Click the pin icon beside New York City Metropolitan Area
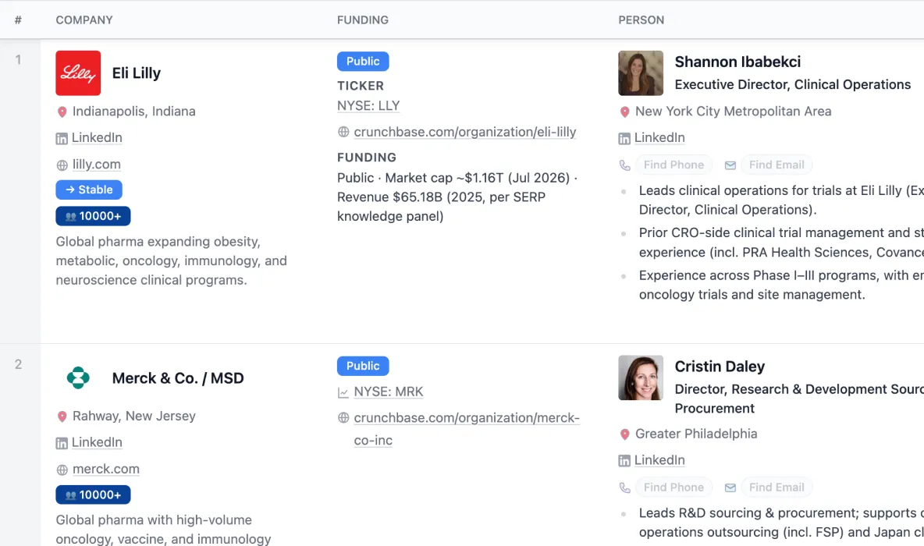 [624, 112]
